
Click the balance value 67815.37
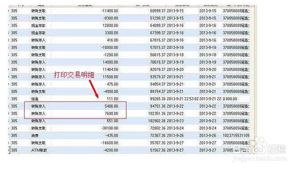(158, 40)
